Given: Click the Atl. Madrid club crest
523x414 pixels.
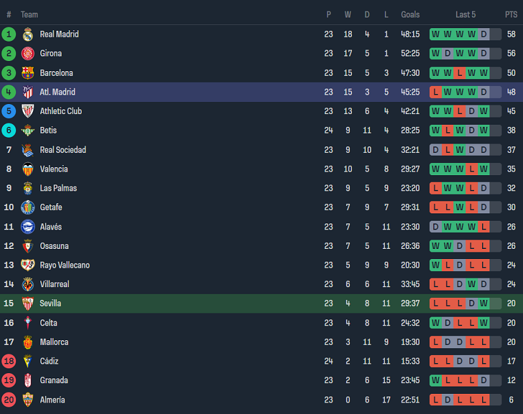Looking at the screenshot, I should (27, 92).
